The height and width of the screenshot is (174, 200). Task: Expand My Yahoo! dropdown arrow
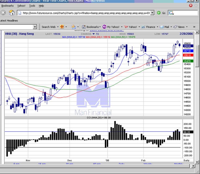(x=122, y=27)
